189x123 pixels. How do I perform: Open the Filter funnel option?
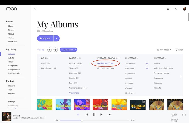pyautogui.click(x=179, y=50)
